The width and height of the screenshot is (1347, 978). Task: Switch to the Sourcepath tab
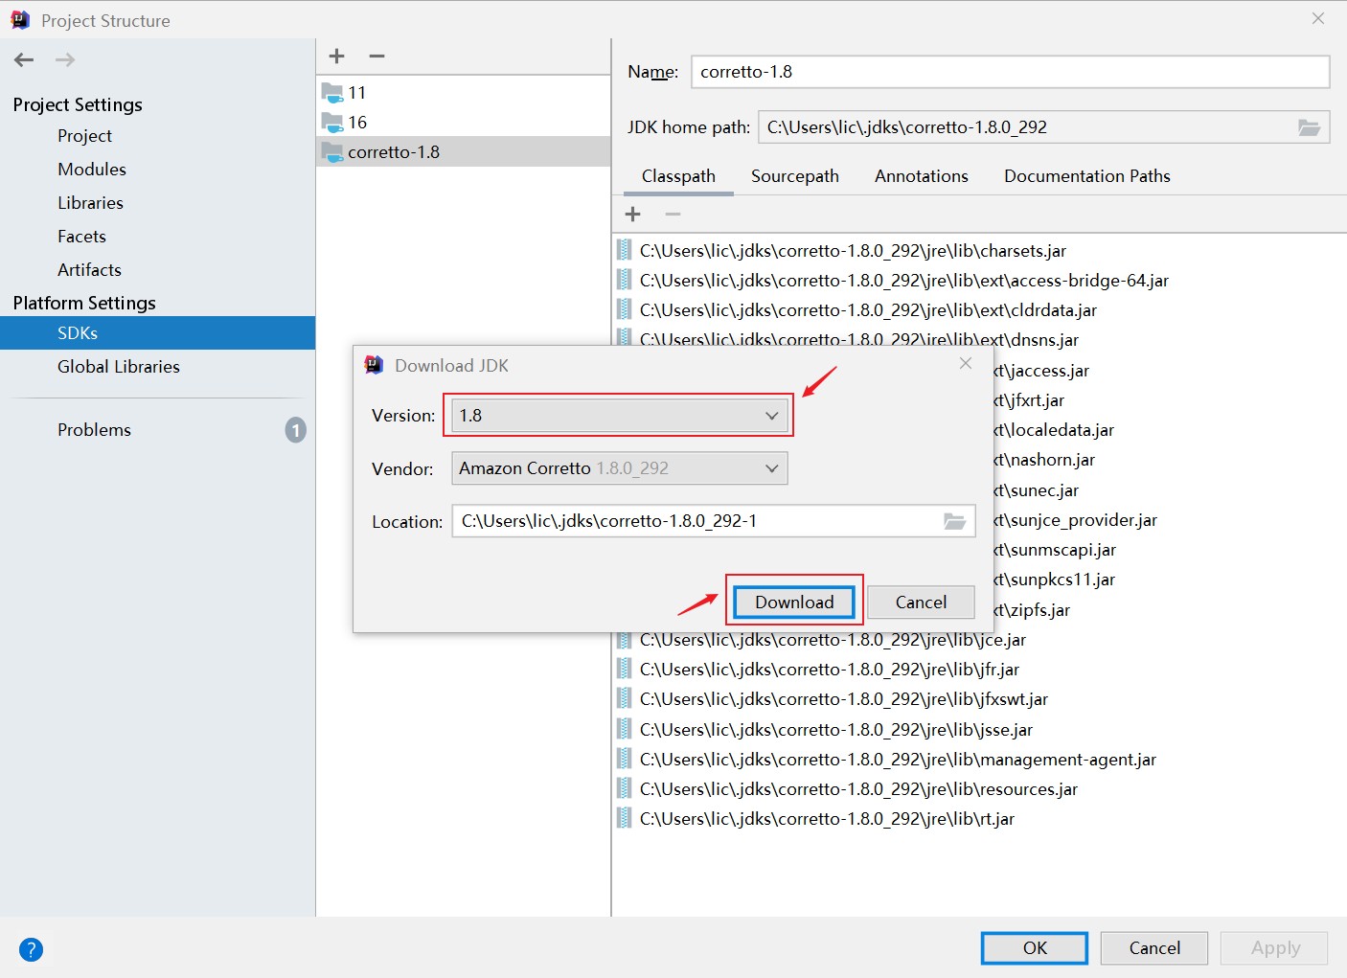pyautogui.click(x=795, y=176)
